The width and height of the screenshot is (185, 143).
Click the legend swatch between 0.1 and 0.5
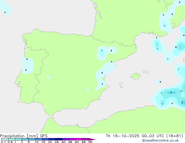tap(5, 139)
